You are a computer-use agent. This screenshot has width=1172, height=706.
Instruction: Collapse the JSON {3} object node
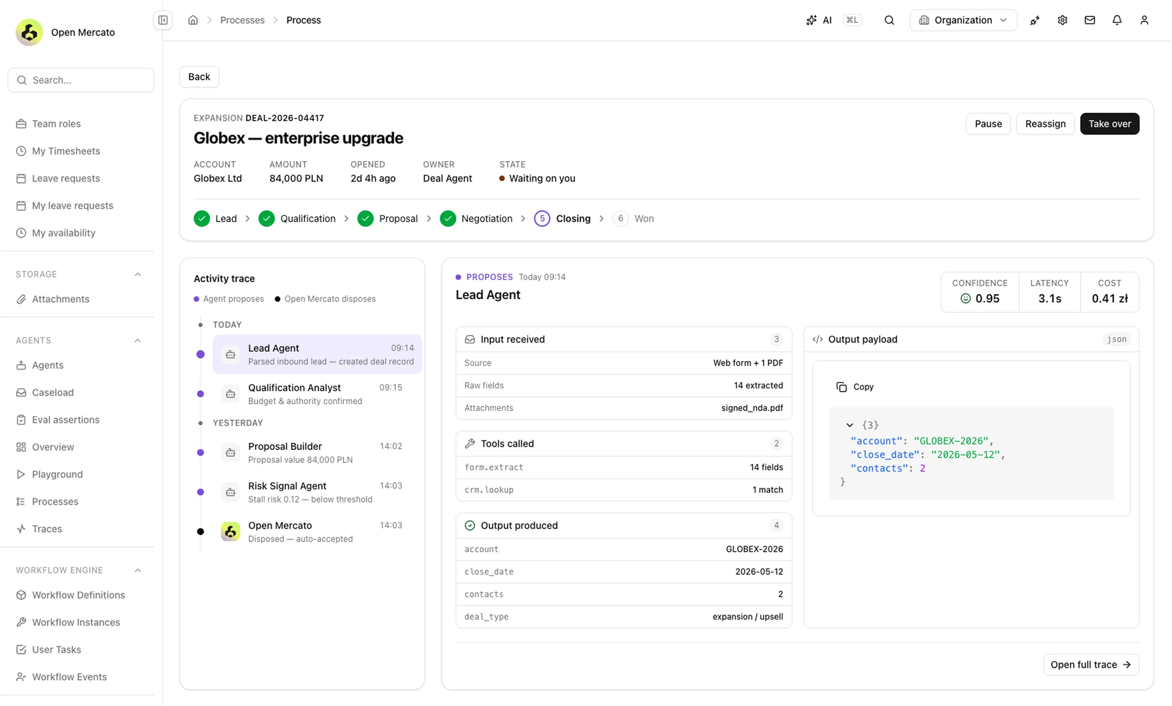click(850, 425)
